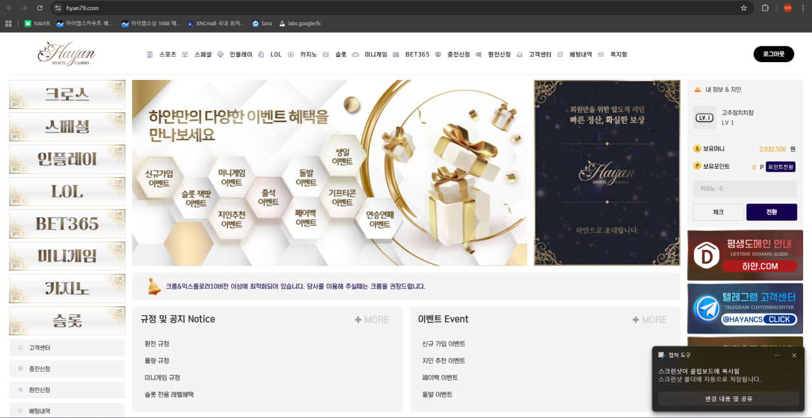Click the 카지노 amount field

pyautogui.click(x=745, y=188)
